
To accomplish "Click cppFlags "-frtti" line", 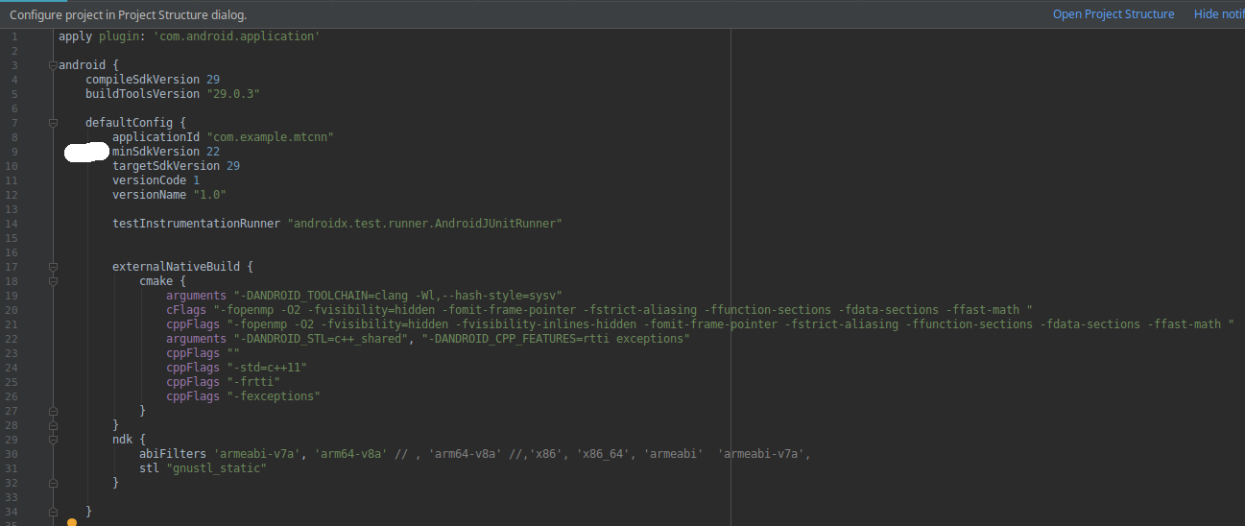I will [223, 382].
